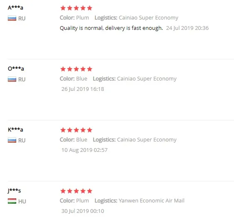Click the five-star rating of K***a's review
Screen dimensions: 234x217
pos(76,130)
